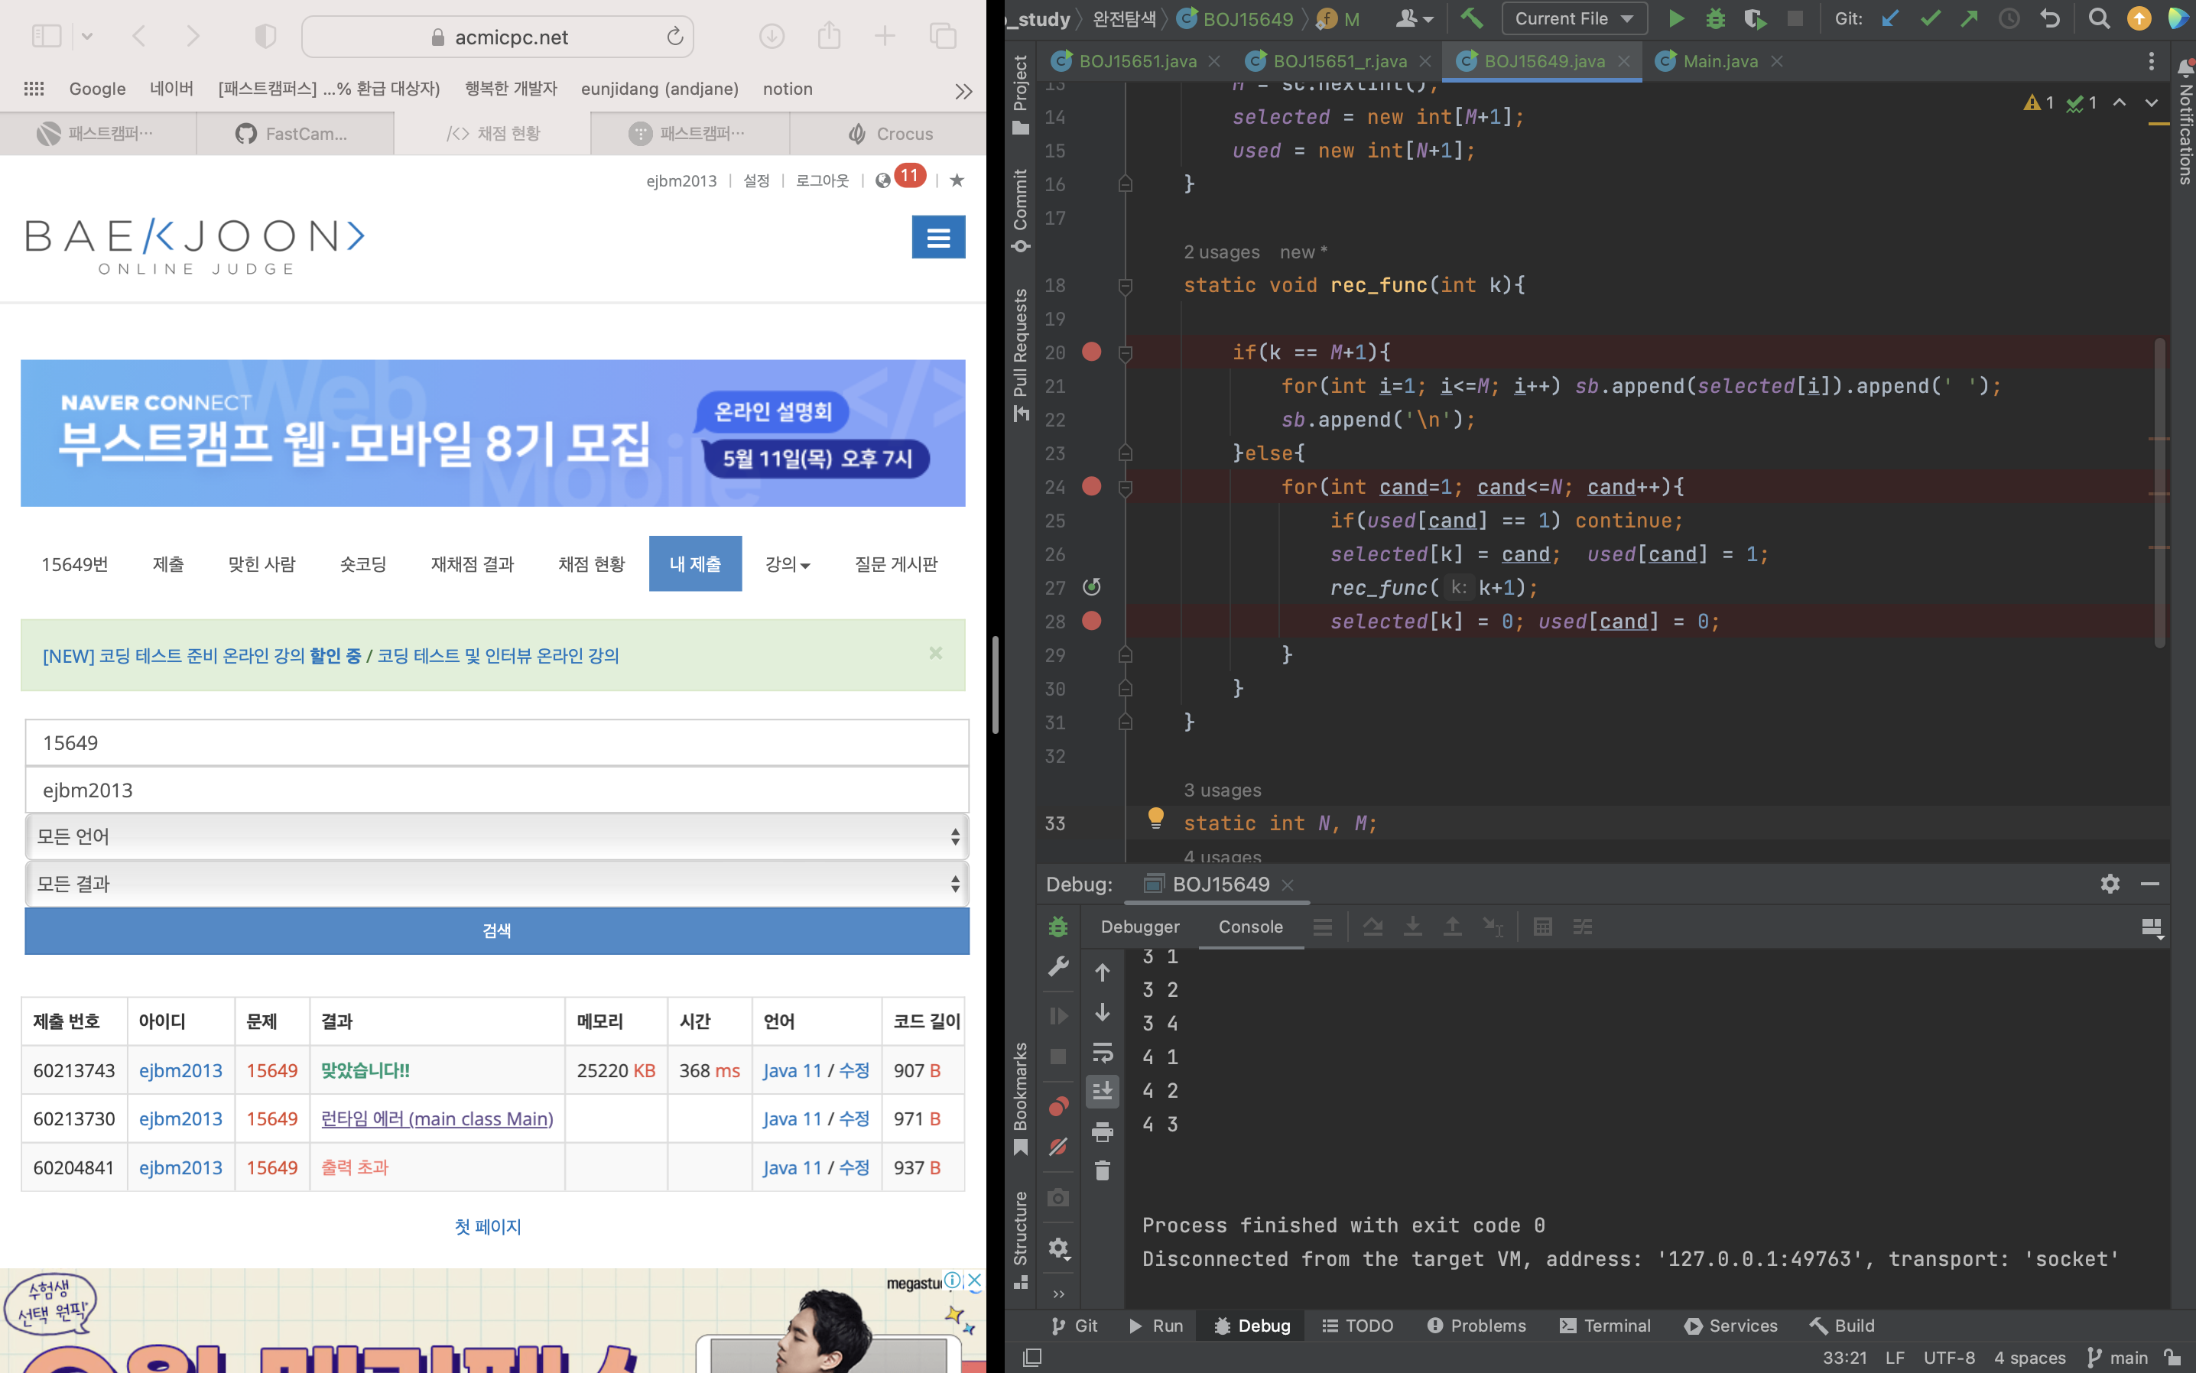Image resolution: width=2196 pixels, height=1373 pixels.
Task: Expand the 모든 결과 result dropdown
Action: click(497, 884)
